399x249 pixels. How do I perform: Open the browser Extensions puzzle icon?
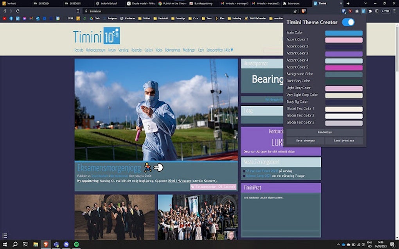(370, 11)
